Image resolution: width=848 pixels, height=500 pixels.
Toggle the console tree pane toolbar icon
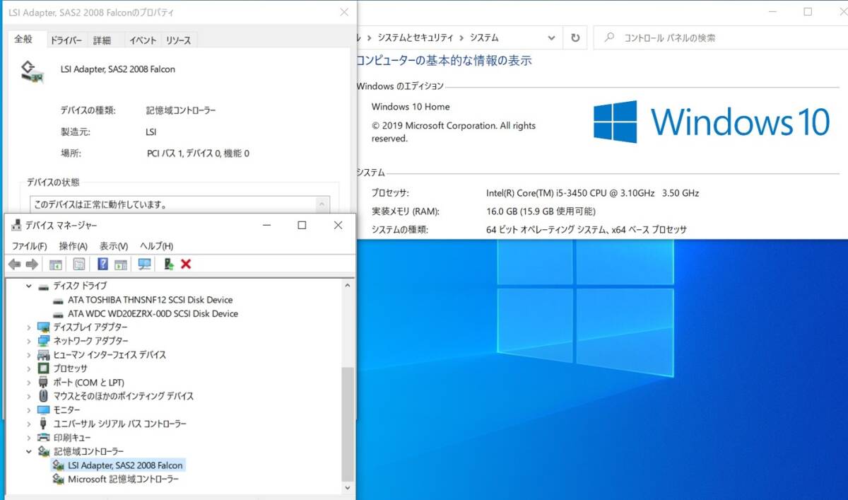click(56, 264)
